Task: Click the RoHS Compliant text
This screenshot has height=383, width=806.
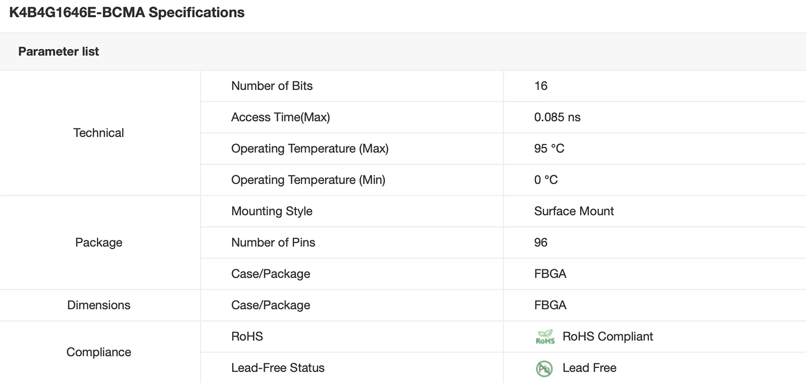Action: coord(607,336)
